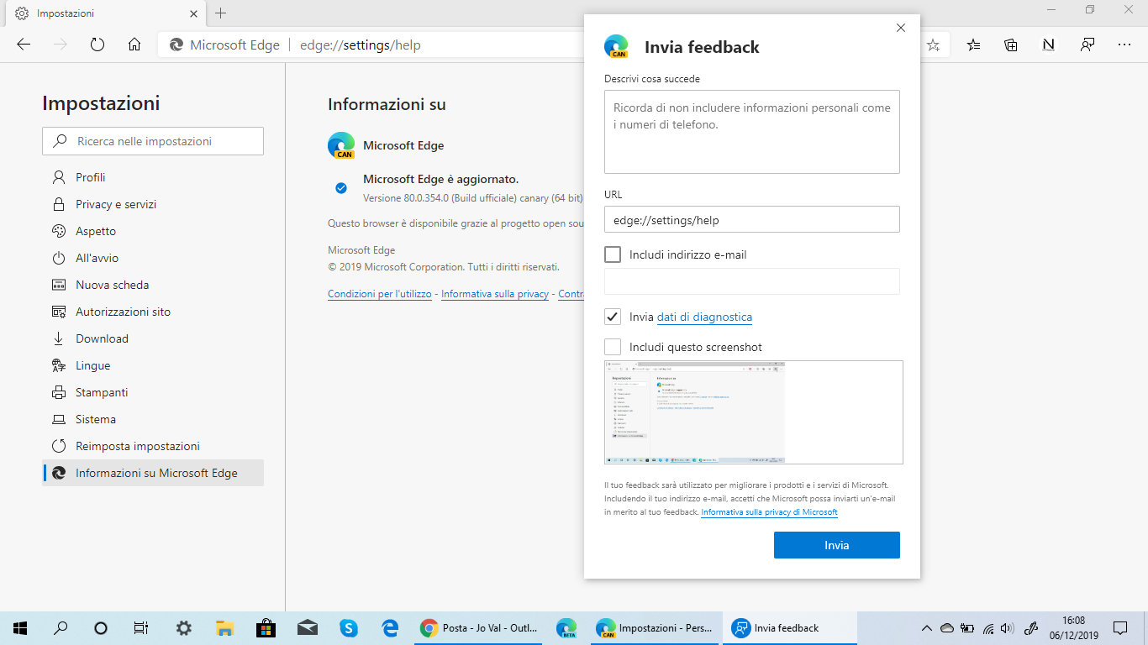Open Settings gear on taskbar
Screen dimensions: 1148x645
[183, 627]
